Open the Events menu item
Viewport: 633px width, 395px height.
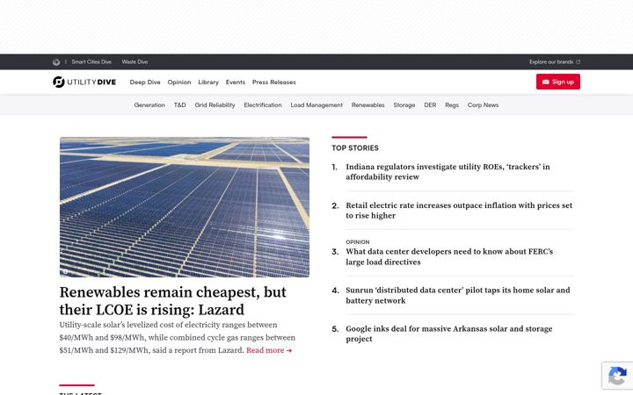pos(236,83)
